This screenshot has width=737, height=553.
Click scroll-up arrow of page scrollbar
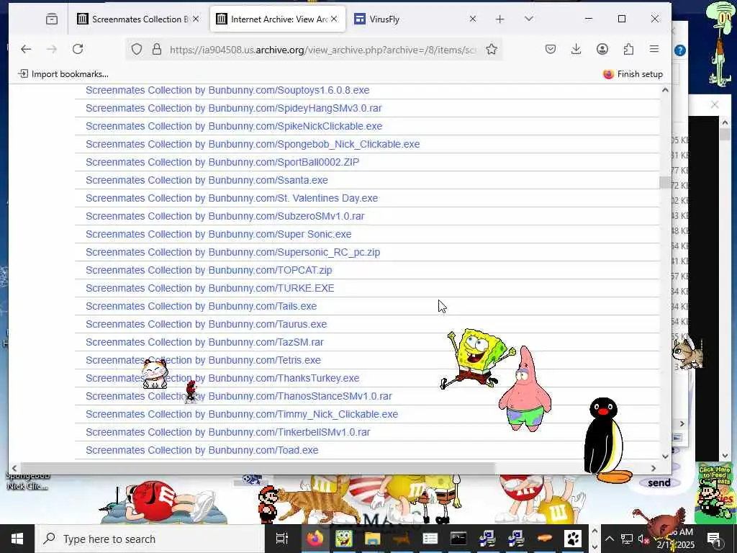pyautogui.click(x=665, y=90)
